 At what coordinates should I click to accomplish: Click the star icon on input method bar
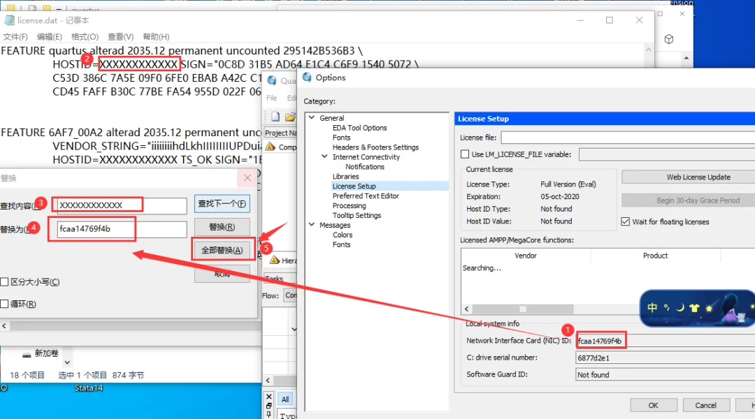(709, 308)
